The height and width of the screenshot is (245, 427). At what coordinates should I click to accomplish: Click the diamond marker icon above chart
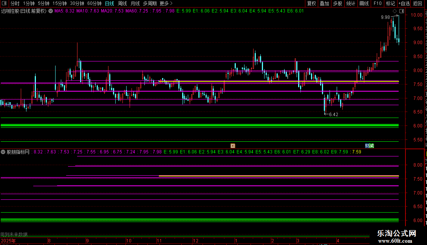click(395, 11)
